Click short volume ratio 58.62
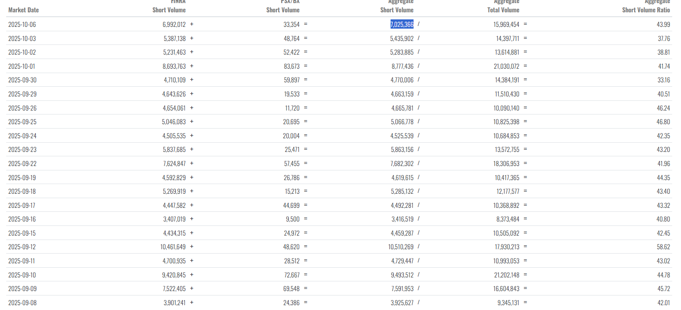Viewport: 681px width, 310px height. point(664,247)
